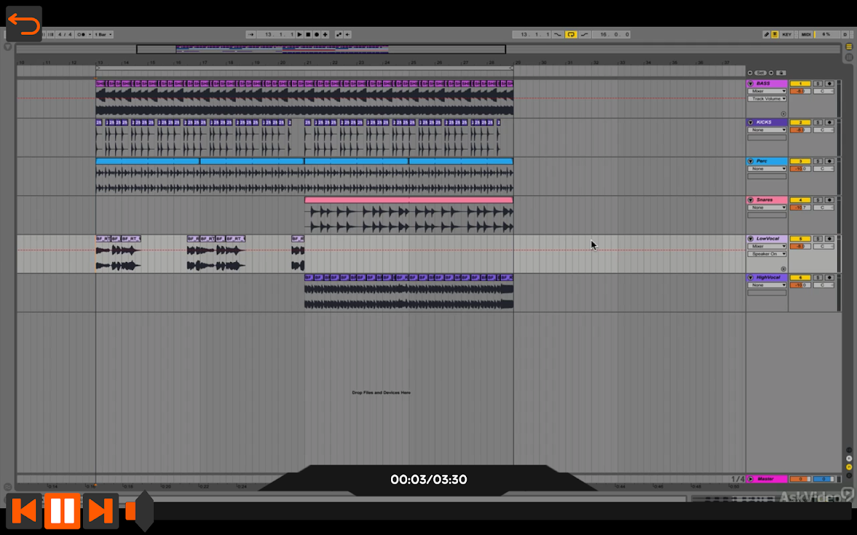Enable the KEY map mode button
Screen dimensions: 857x535
[787, 34]
